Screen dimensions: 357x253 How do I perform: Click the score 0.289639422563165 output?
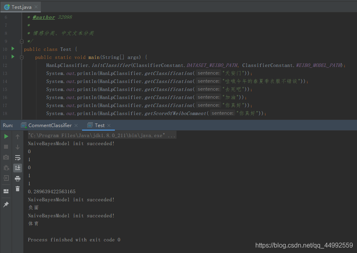tap(52, 192)
